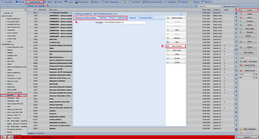Click the grid Search input field

pyautogui.click(x=208, y=6)
